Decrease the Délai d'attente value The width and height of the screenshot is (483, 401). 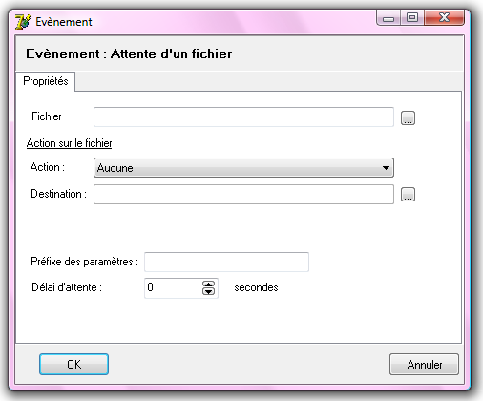[x=208, y=291]
